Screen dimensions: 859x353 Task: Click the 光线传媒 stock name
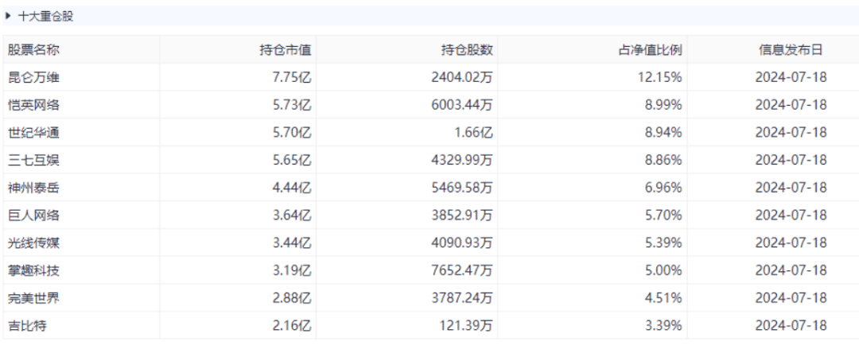[x=33, y=242]
